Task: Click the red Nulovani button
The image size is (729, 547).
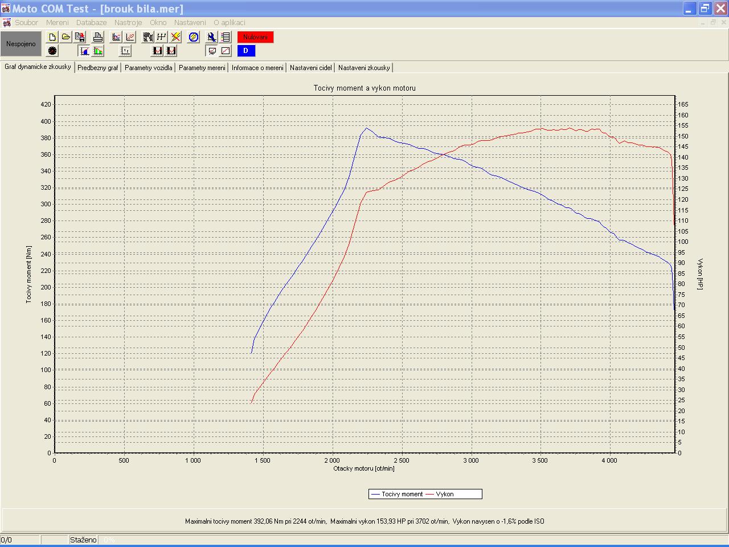Action: [x=255, y=37]
